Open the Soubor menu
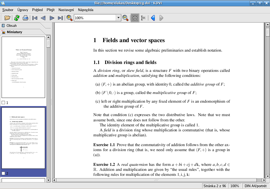Screen dimensions: 270x189 click(x=8, y=10)
